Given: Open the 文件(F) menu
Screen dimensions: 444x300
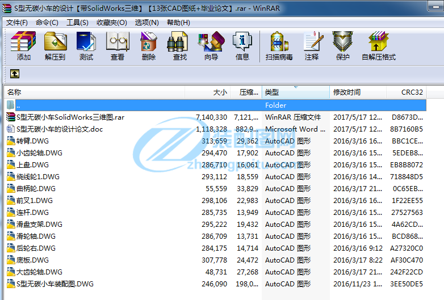Looking at the screenshot, I should [x=17, y=23].
